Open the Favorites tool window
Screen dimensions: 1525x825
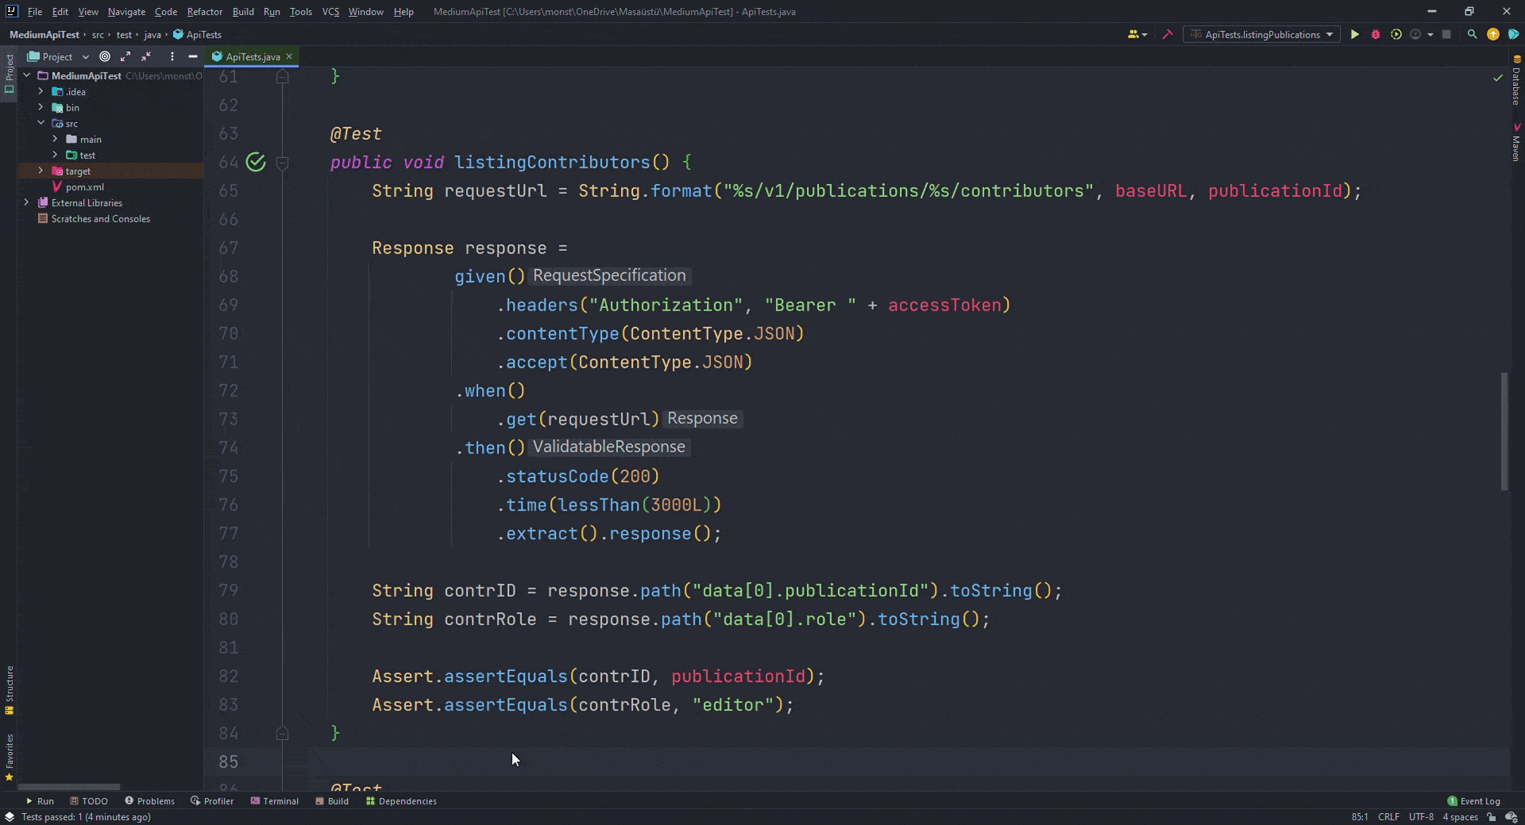[9, 758]
